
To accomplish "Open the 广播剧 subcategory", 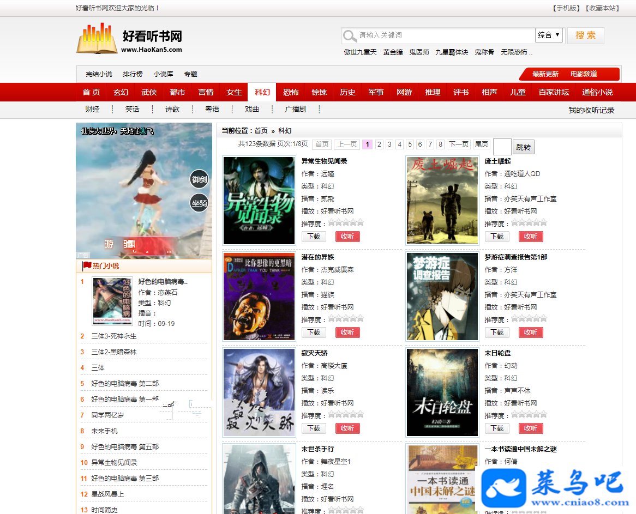I will click(295, 109).
